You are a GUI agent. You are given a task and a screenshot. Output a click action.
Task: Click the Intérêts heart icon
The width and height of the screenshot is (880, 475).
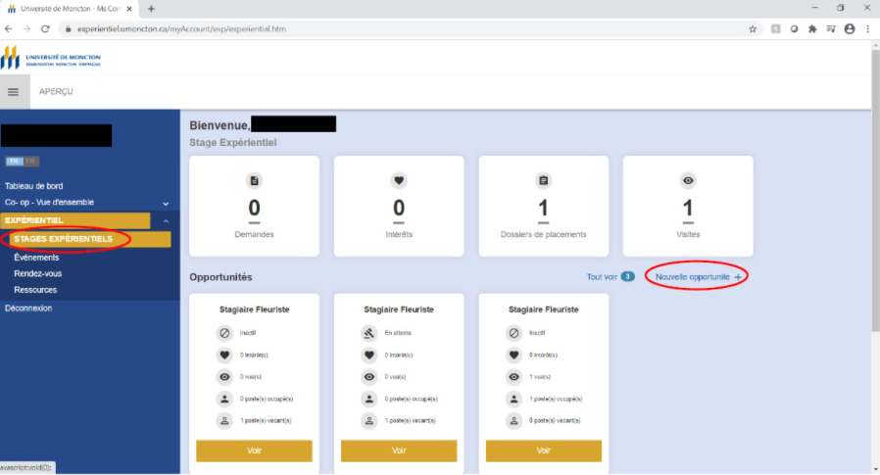coord(399,180)
